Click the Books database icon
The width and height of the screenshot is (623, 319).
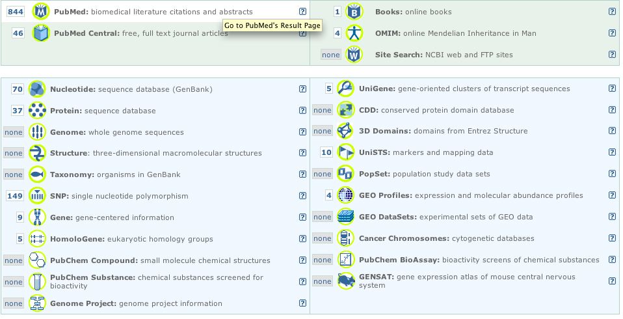pyautogui.click(x=354, y=12)
